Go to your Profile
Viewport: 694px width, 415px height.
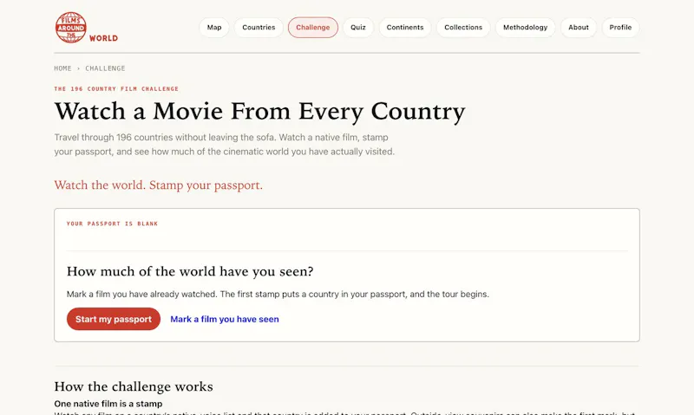(620, 28)
